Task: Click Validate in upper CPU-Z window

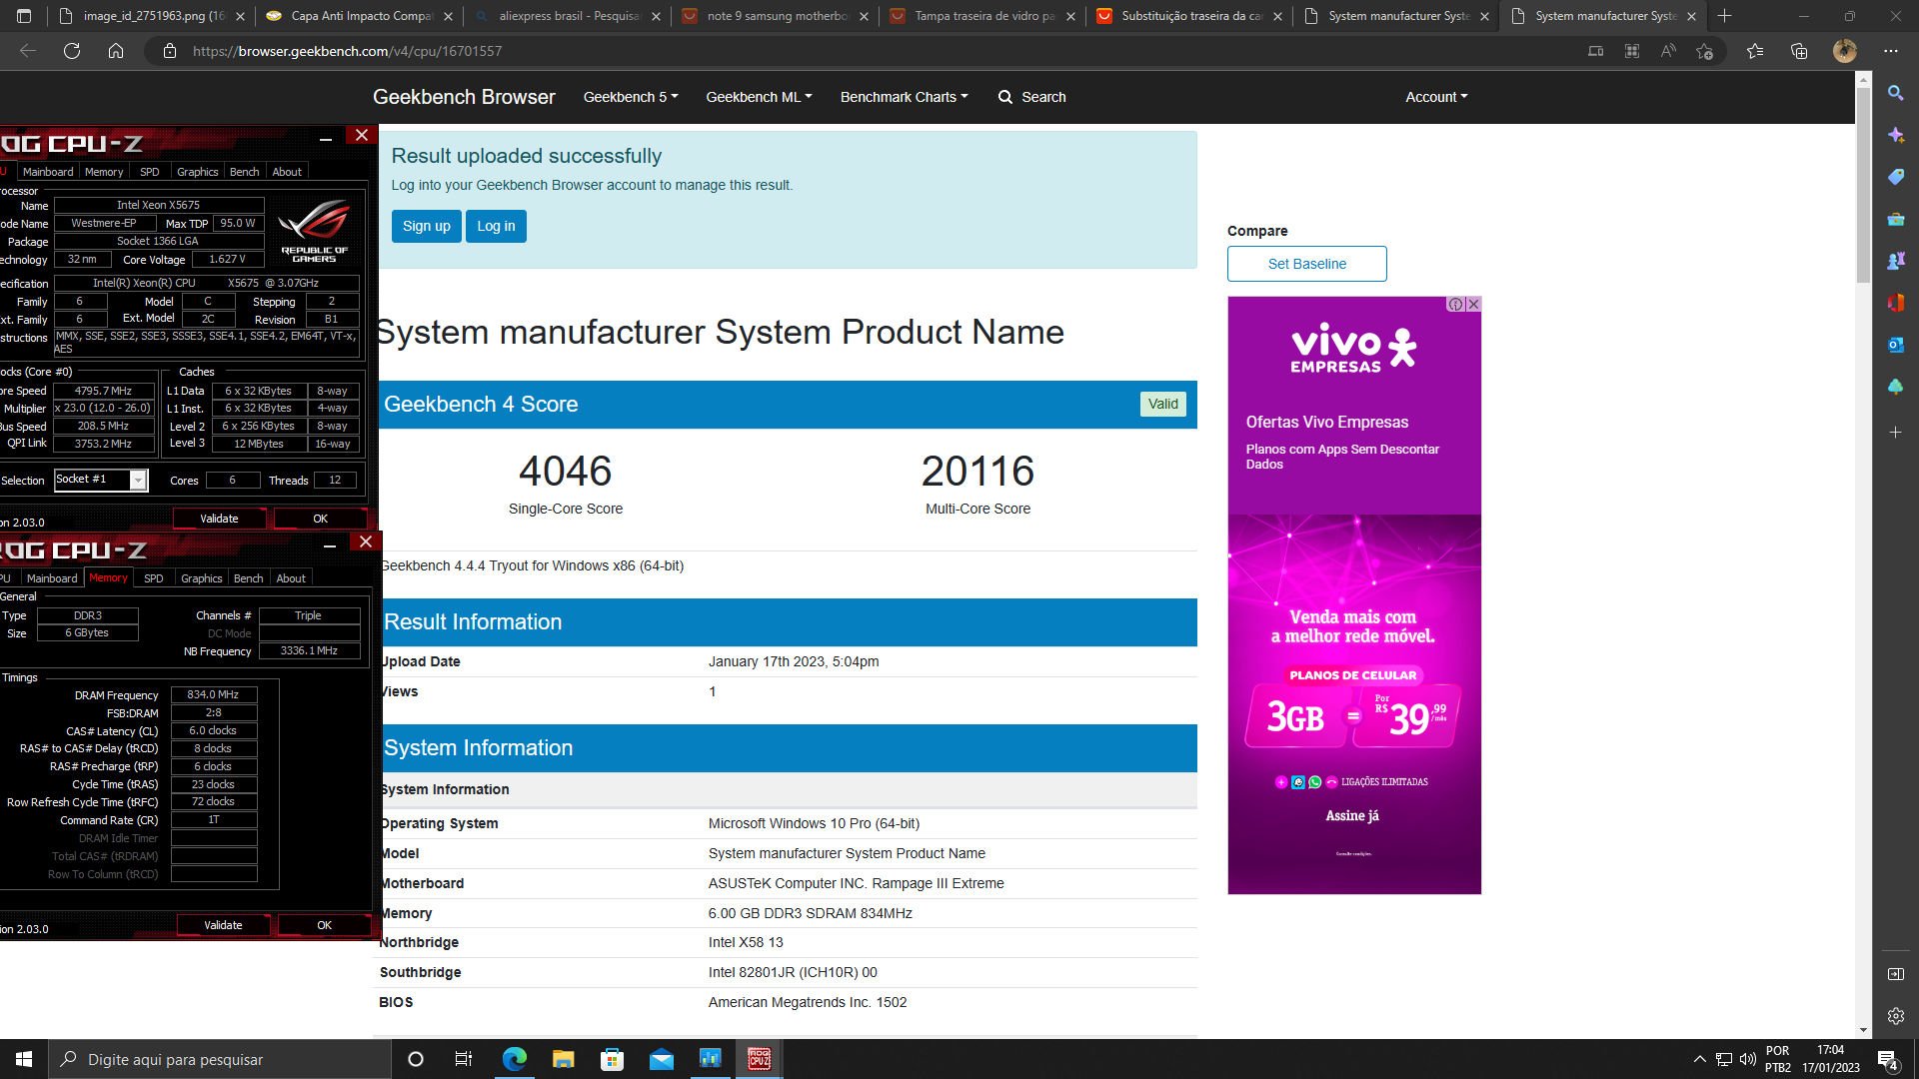Action: (x=219, y=519)
